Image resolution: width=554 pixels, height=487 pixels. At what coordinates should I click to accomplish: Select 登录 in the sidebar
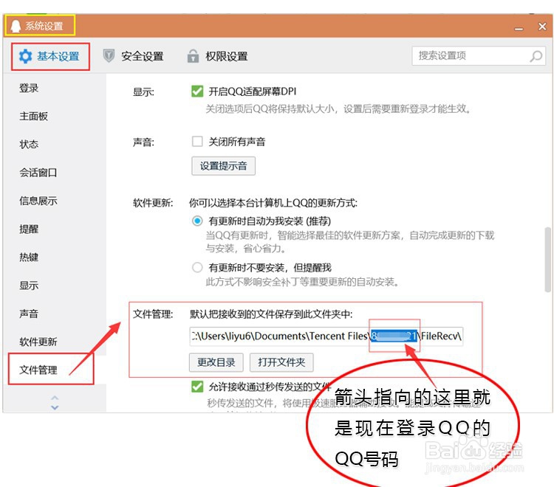[x=29, y=88]
